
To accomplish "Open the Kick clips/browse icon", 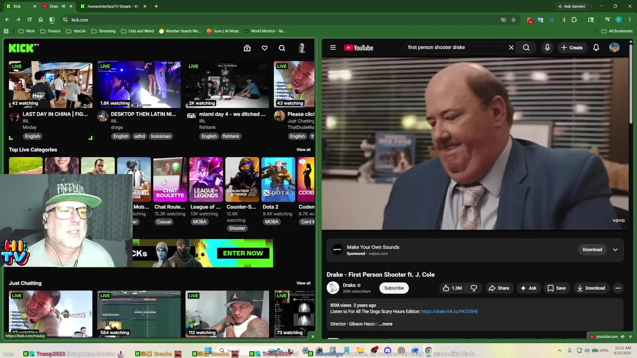I will coord(247,48).
